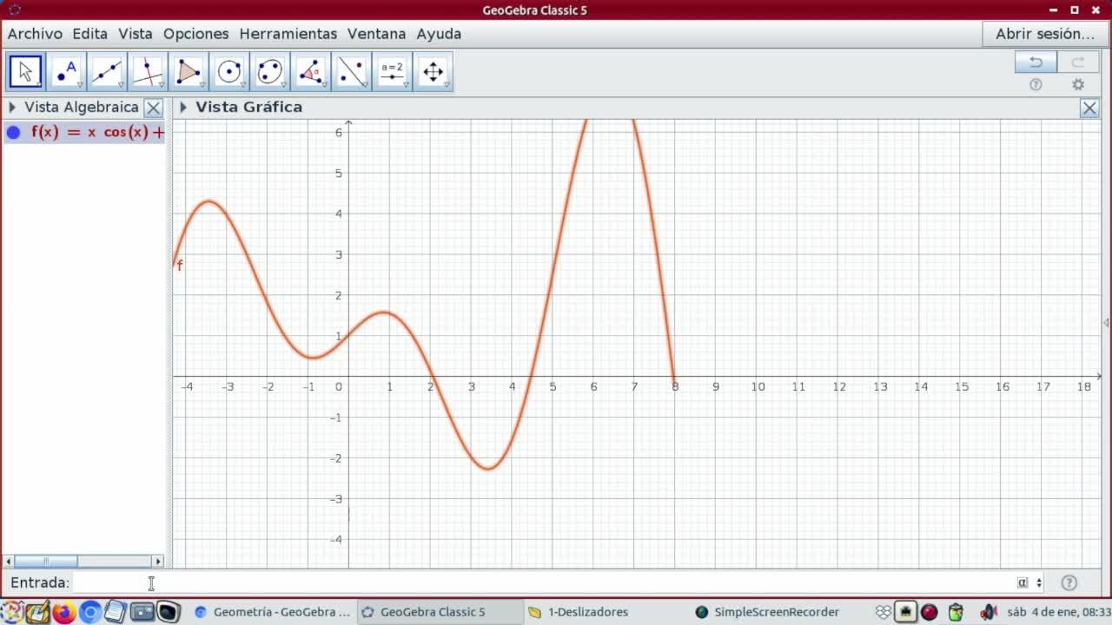Screen dimensions: 1112x625
Task: Open the Opciones menu
Action: 196,34
